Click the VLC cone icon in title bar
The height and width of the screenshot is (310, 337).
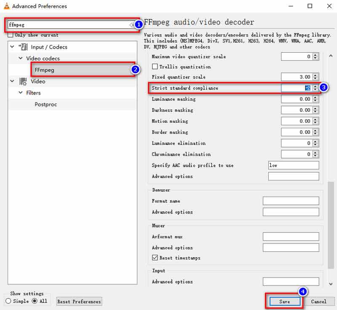tap(7, 6)
